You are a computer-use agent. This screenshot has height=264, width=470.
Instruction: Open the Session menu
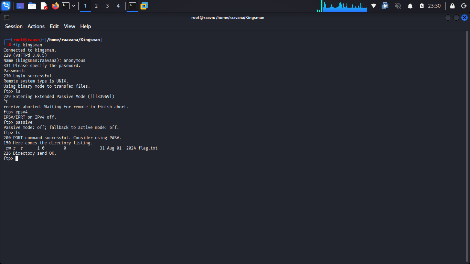pos(14,26)
